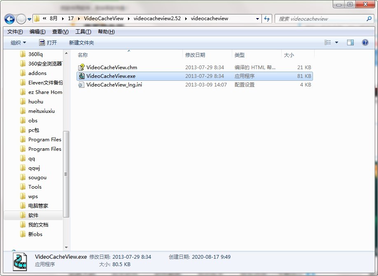
Task: Click the folder icon in the address bar
Action: click(x=37, y=19)
